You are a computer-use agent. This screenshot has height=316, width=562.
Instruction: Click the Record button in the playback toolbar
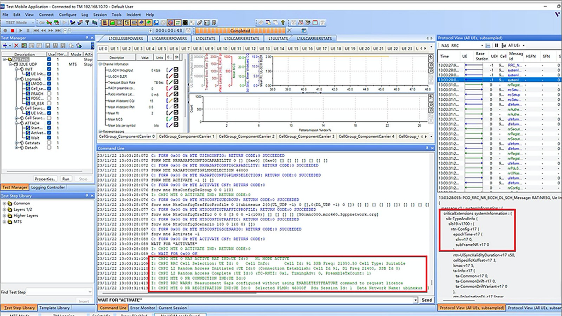(x=5, y=31)
